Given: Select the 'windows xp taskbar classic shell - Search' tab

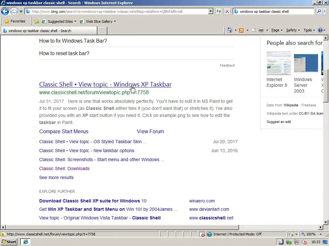Looking at the screenshot, I should pos(49,31).
